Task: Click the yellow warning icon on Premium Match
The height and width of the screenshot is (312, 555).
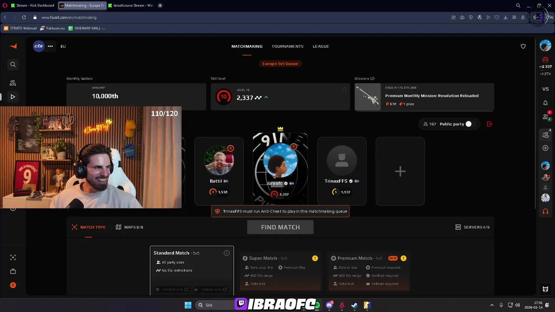Action: pyautogui.click(x=403, y=258)
